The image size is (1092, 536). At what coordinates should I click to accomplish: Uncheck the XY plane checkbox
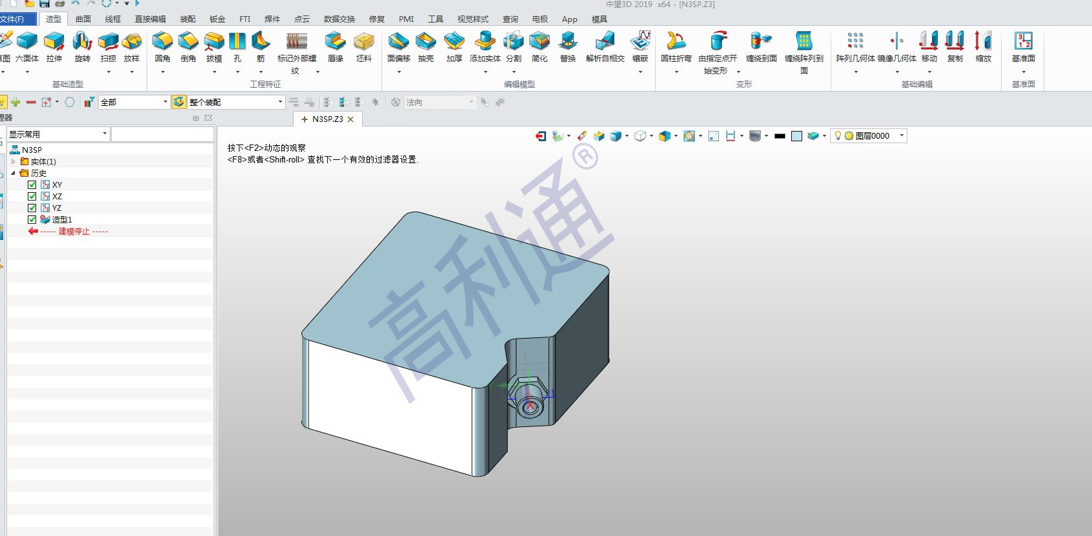[x=32, y=185]
